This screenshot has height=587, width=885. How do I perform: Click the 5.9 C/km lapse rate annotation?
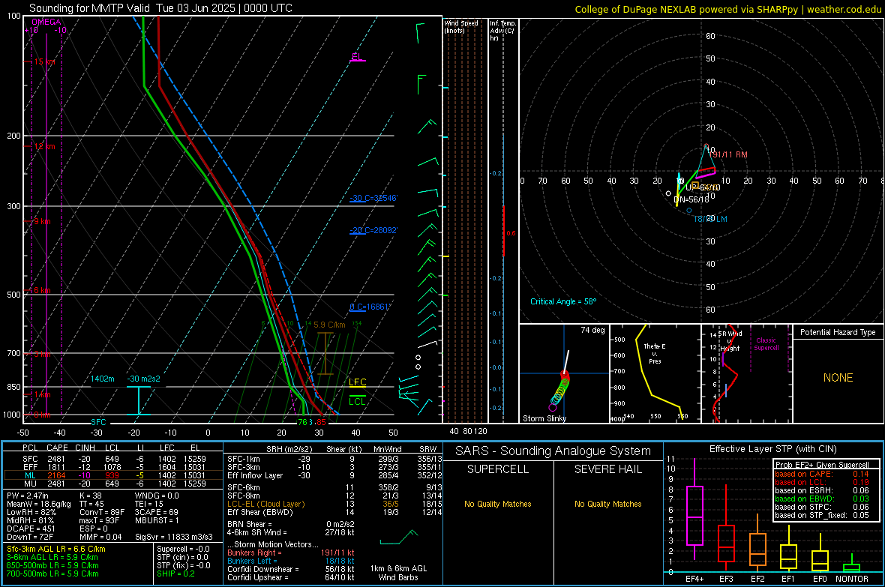329,325
